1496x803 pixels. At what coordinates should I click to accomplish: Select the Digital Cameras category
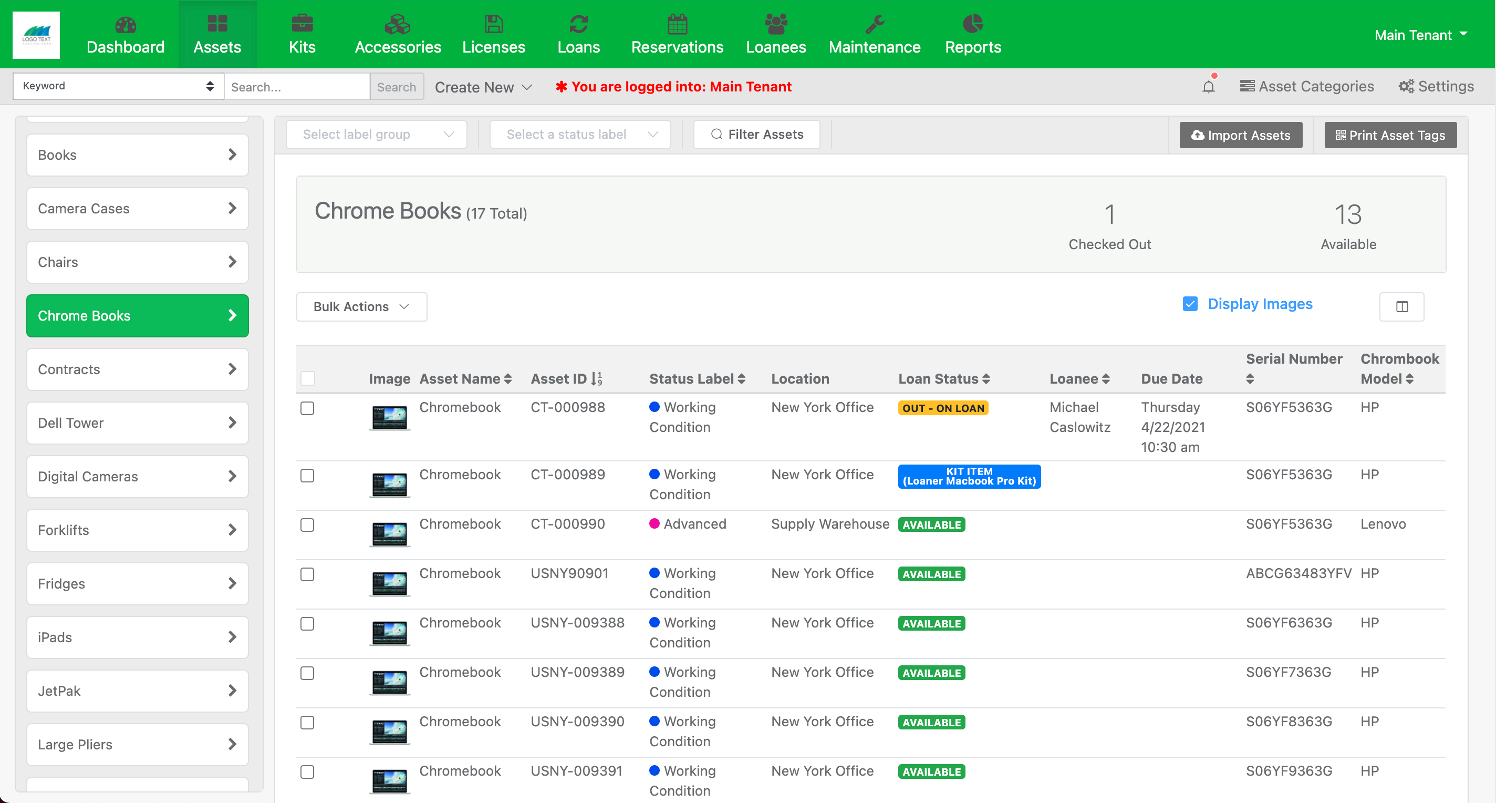(x=138, y=477)
